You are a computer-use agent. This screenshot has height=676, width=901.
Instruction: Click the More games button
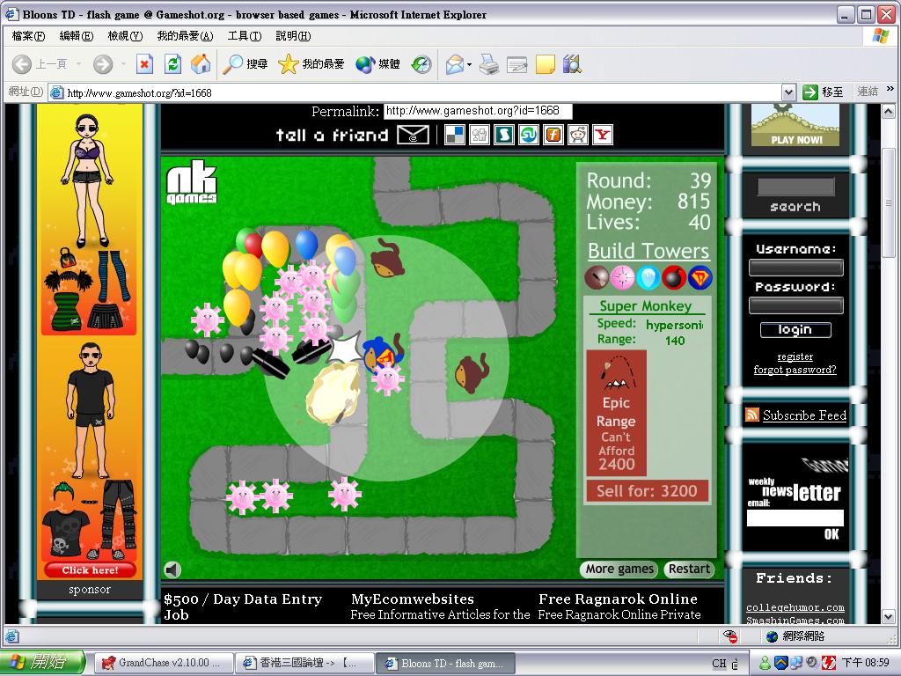[619, 569]
